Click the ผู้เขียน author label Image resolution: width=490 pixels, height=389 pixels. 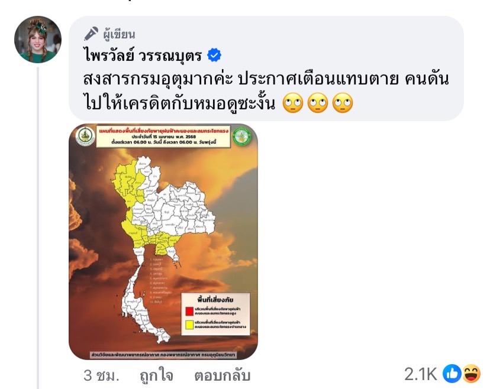[x=119, y=34]
